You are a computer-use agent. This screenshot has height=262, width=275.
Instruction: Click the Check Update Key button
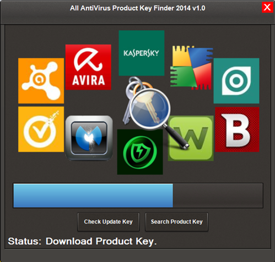[109, 222]
